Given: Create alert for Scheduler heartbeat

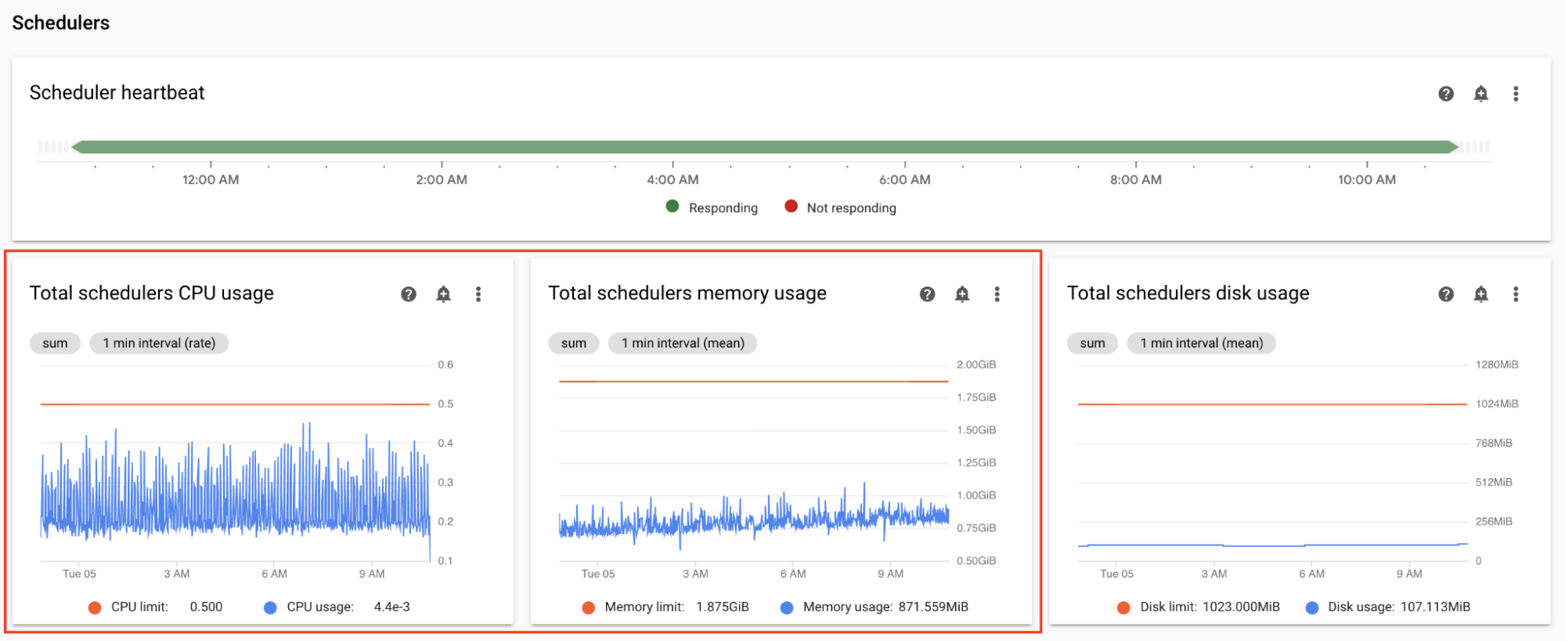Looking at the screenshot, I should (x=1480, y=94).
